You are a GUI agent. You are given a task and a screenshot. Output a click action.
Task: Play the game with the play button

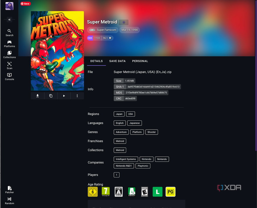(x=64, y=96)
